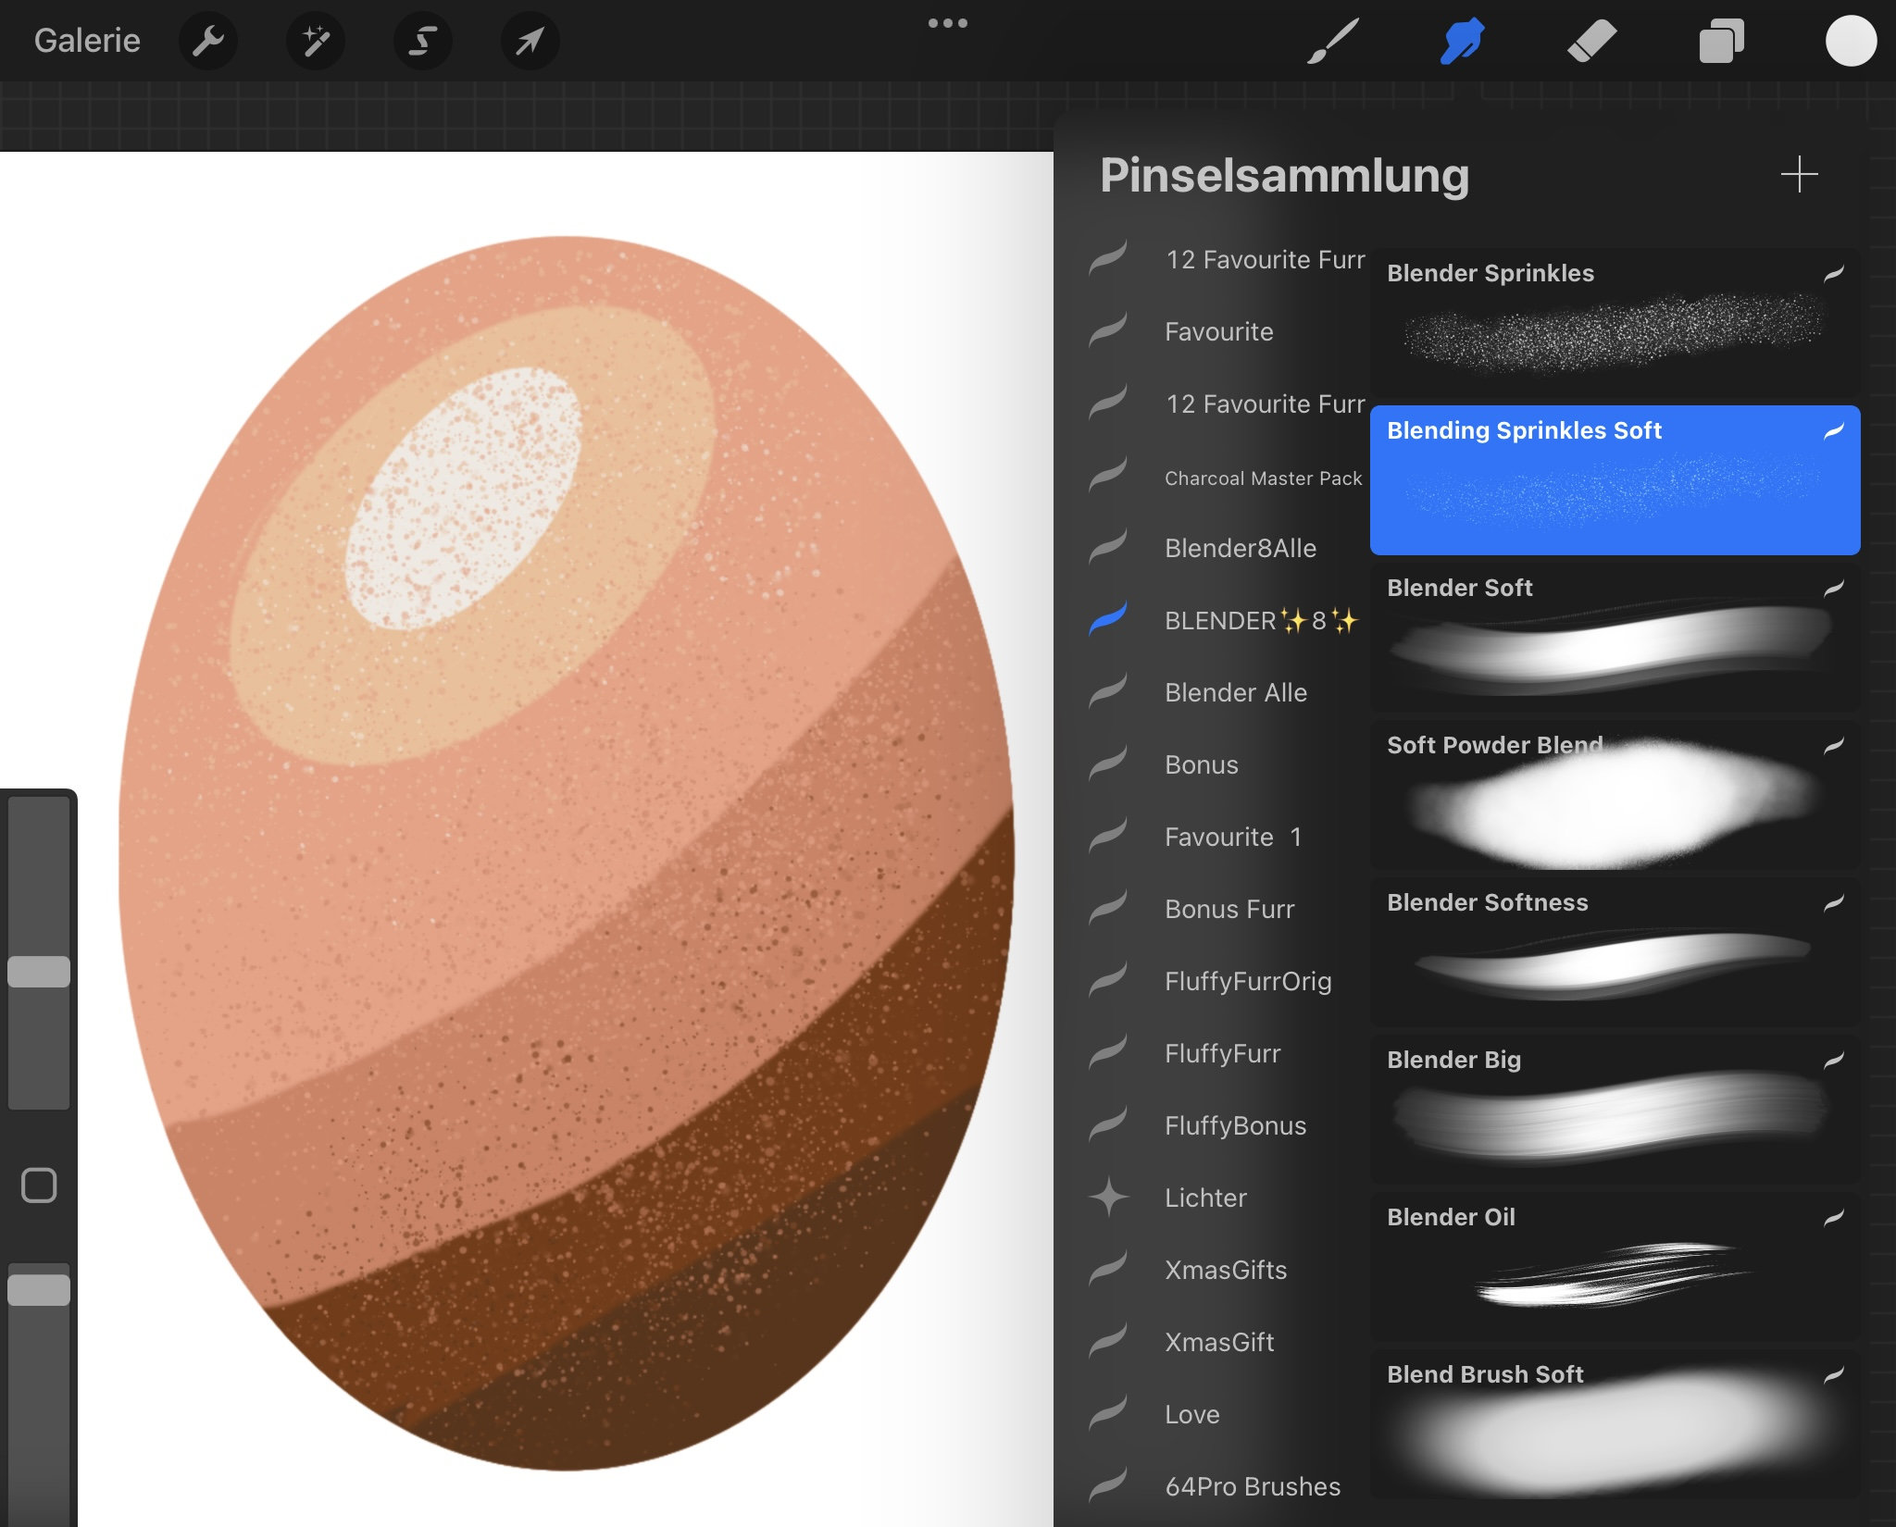The height and width of the screenshot is (1527, 1896).
Task: Select the first 12 Favourite Furr brush set
Action: point(1228,259)
